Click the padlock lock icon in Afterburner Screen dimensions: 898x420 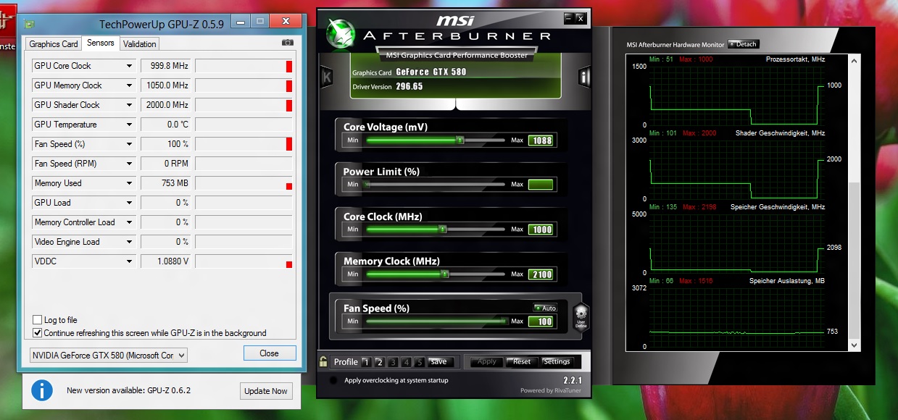(323, 361)
